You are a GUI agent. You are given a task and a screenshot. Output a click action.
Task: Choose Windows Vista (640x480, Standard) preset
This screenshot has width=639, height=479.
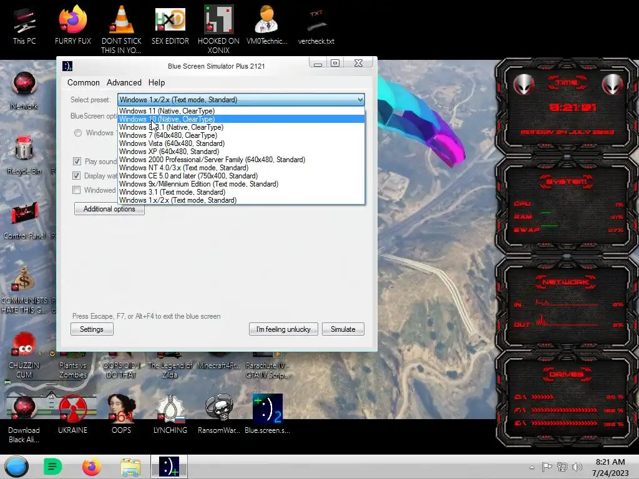pos(241,143)
